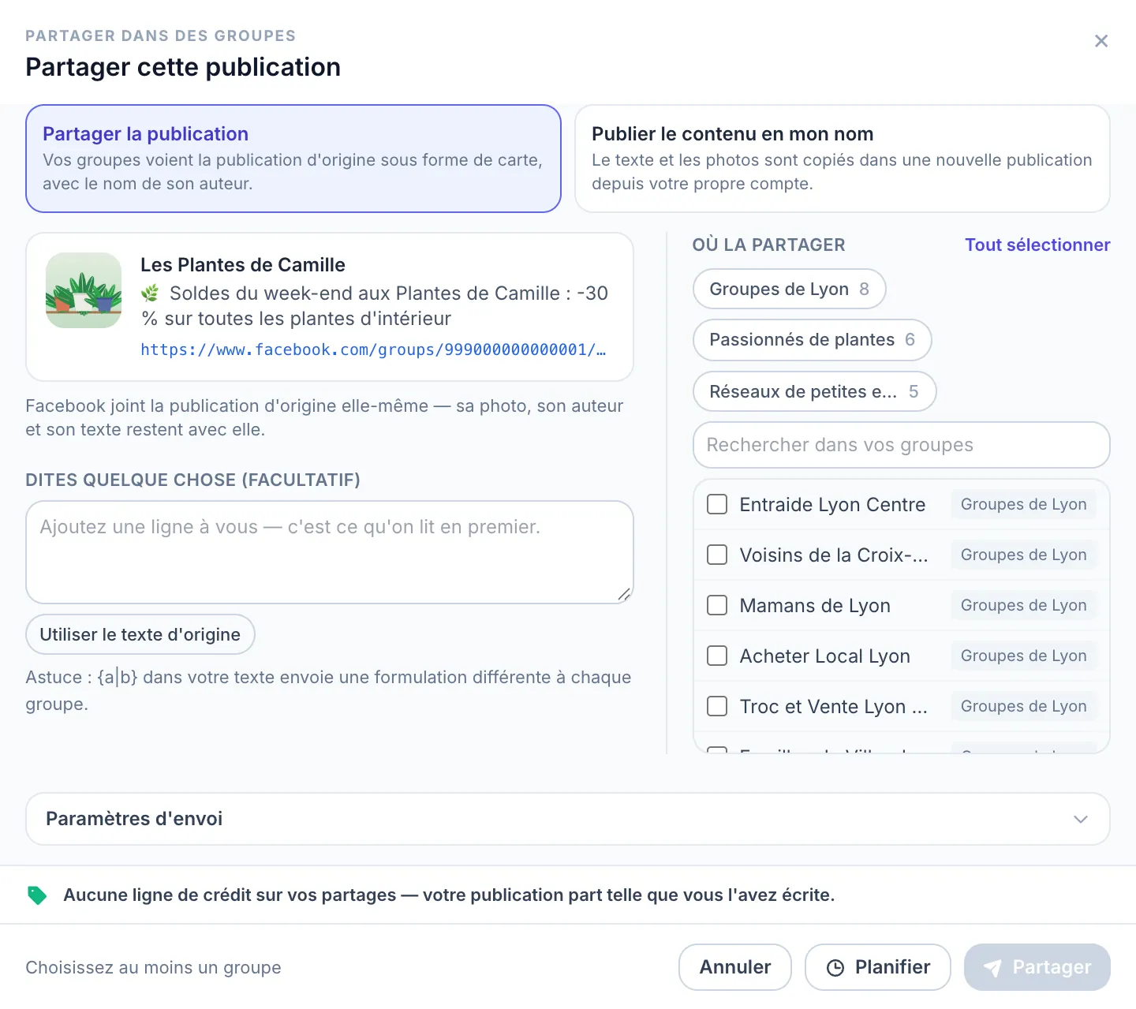Select the Partager la publication mode

[x=293, y=159]
